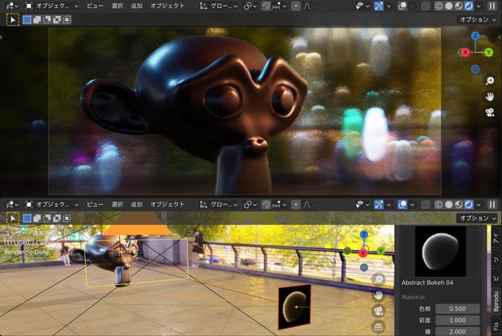Open オブジェク... mode dropdown in bottom viewport
This screenshot has height=336, width=502.
tap(52, 205)
